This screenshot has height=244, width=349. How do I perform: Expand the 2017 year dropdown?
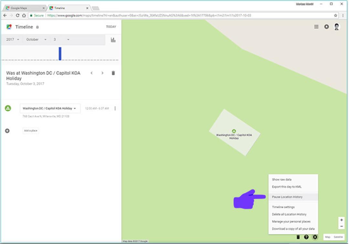coord(13,40)
